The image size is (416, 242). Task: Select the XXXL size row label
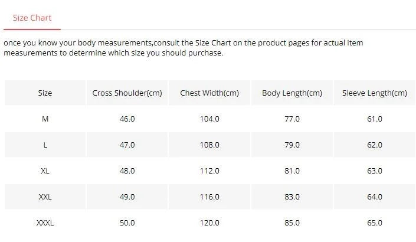45,223
